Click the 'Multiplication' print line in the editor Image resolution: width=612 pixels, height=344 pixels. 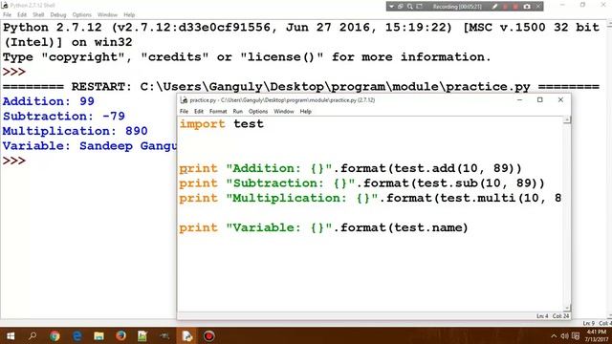[370, 198]
